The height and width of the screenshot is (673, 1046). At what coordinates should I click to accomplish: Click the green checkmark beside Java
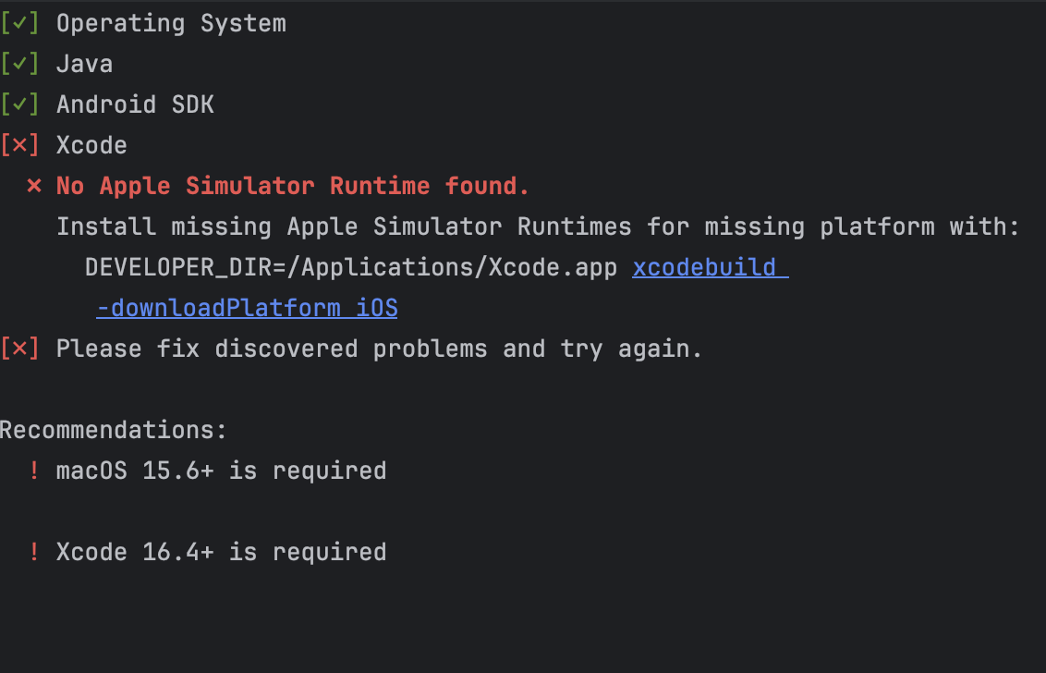[19, 64]
